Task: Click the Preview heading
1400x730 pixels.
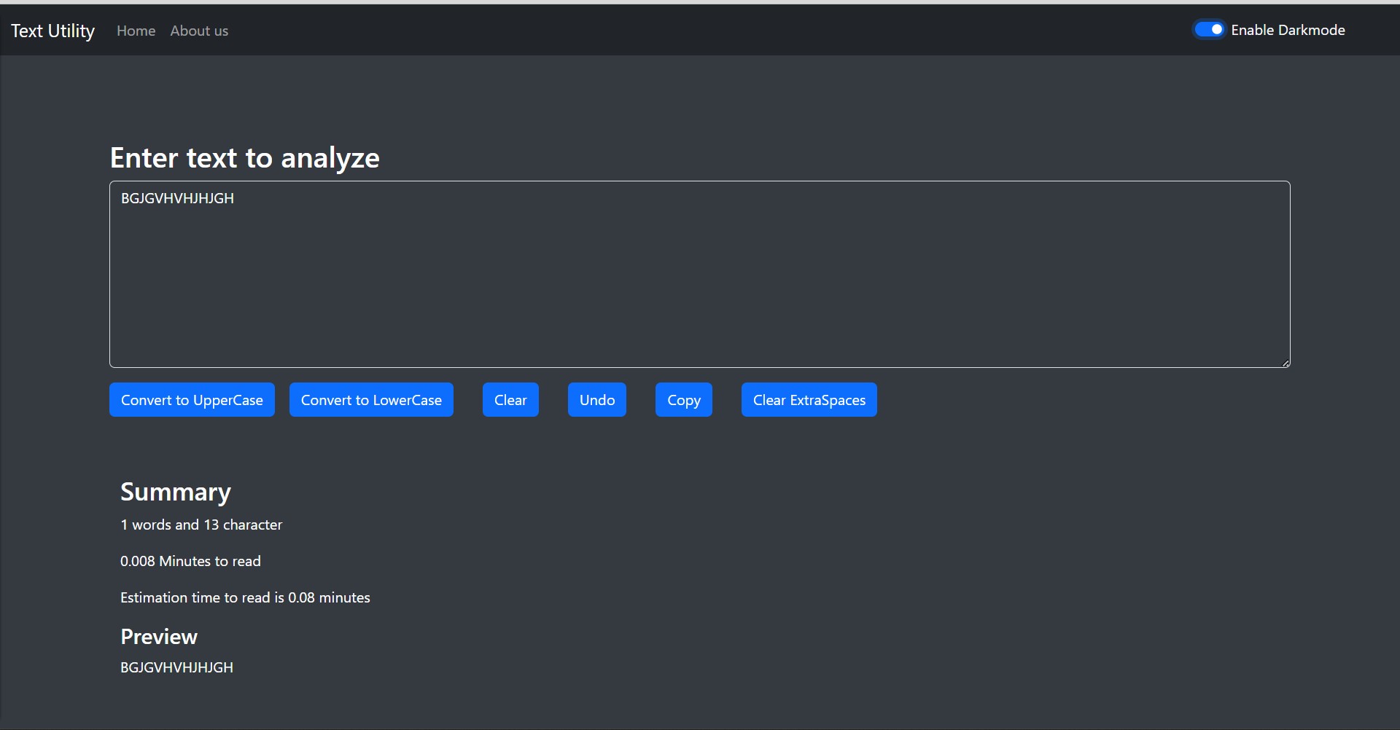Action: coord(158,636)
